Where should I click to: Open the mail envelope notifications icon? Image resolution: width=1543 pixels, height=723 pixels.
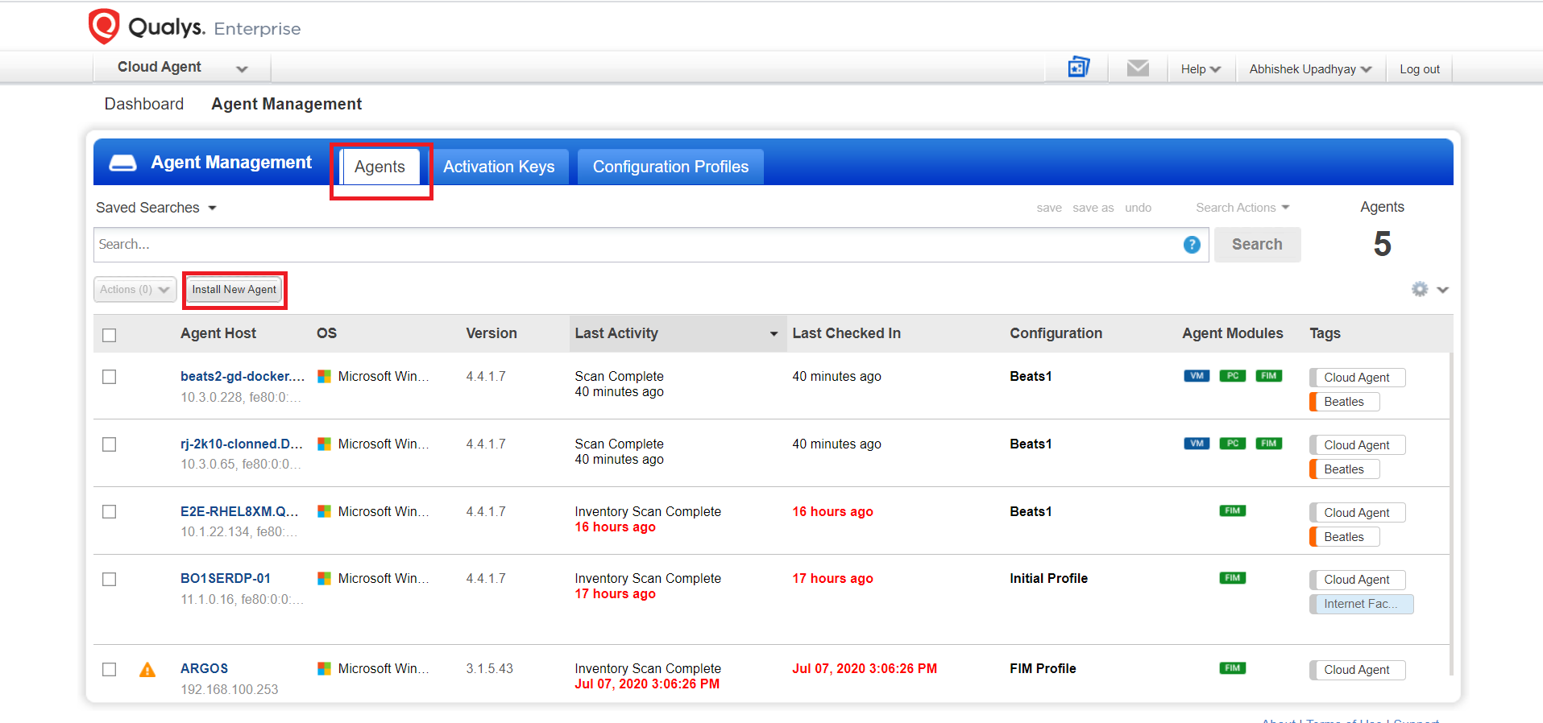click(x=1138, y=68)
